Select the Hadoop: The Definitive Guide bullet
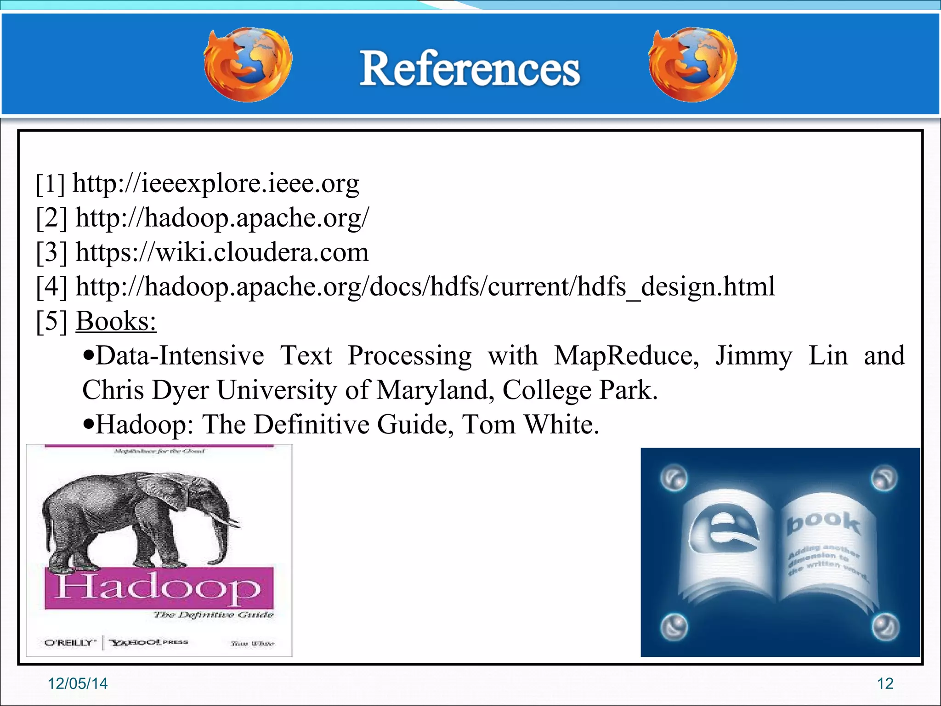The image size is (941, 706). coord(342,424)
